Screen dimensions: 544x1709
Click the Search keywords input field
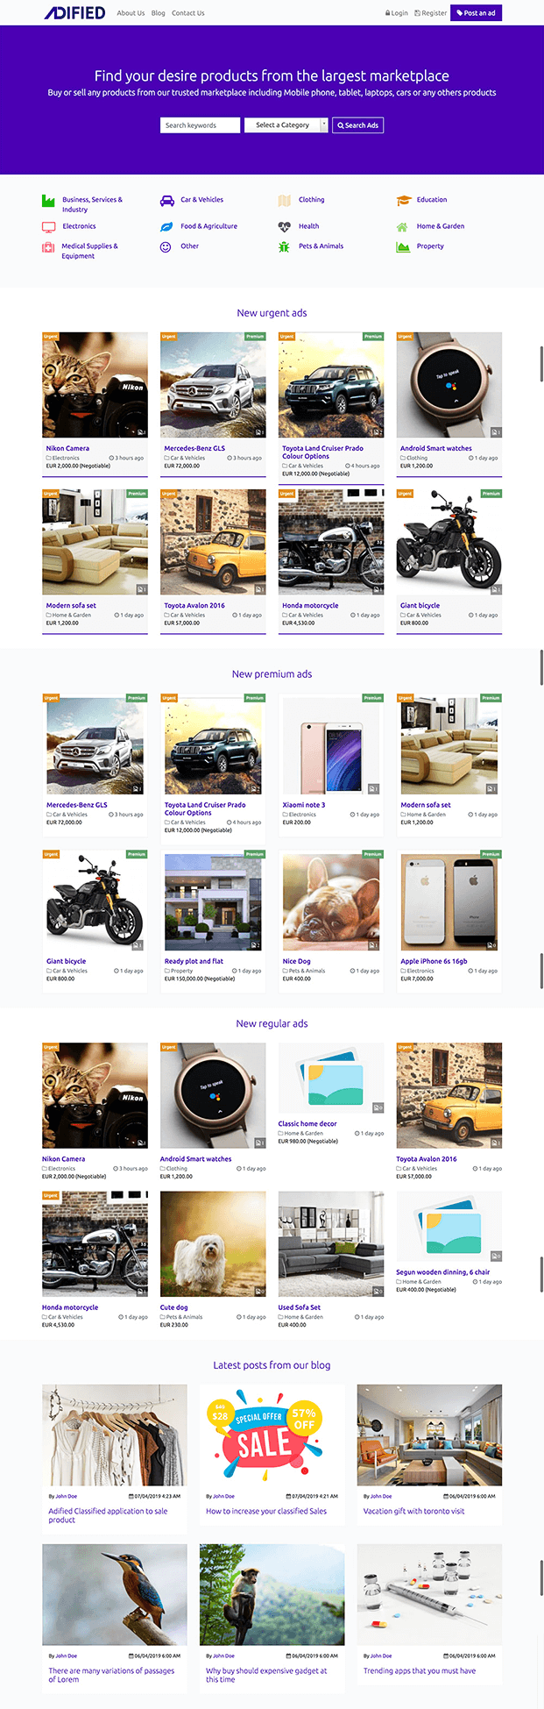coord(201,125)
